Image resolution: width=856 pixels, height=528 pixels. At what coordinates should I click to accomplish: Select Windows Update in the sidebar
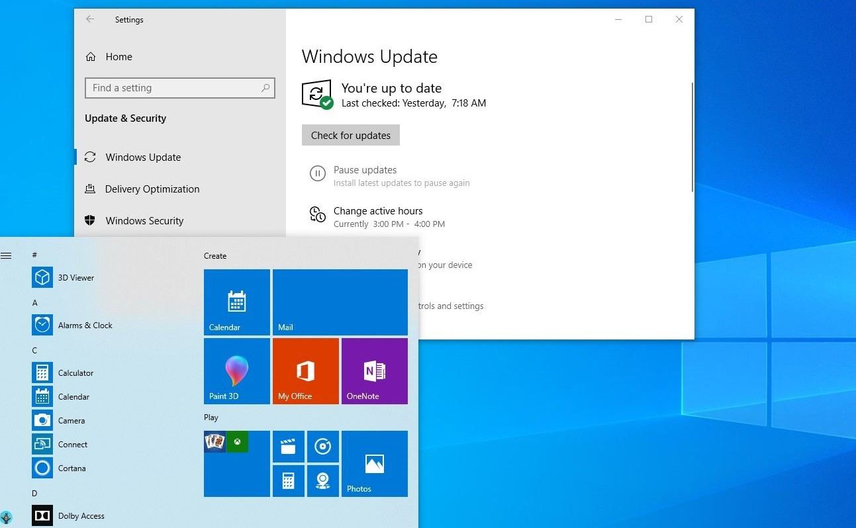pyautogui.click(x=143, y=157)
